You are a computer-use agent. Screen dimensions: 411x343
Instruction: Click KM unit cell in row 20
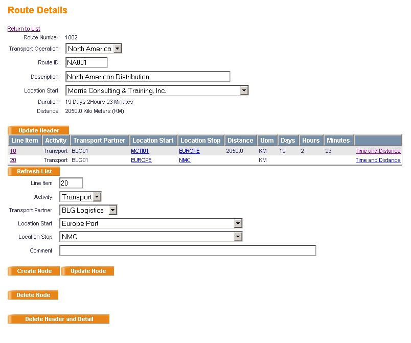tap(263, 160)
